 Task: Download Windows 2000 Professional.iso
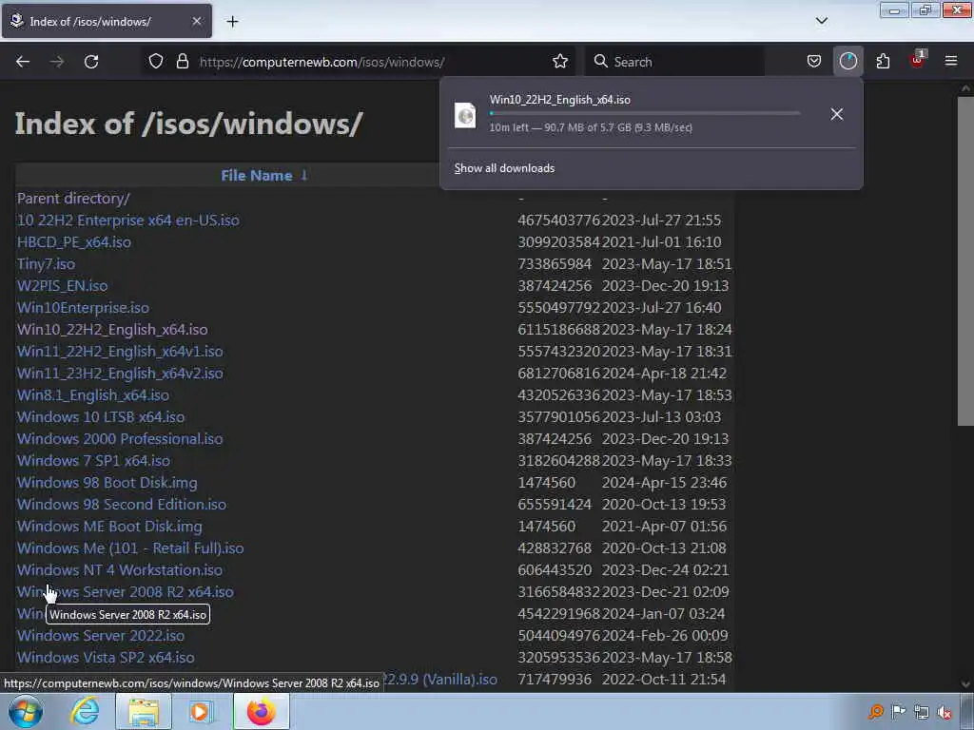120,439
